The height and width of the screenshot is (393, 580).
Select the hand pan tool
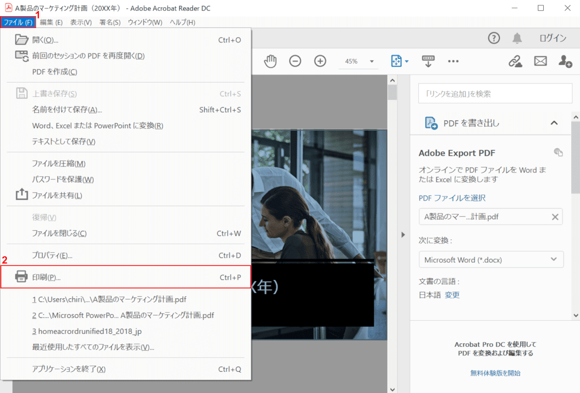[271, 61]
